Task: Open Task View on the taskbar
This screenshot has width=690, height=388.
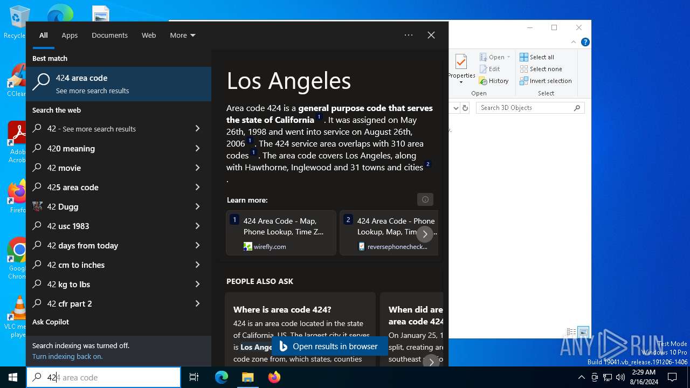Action: 194,377
